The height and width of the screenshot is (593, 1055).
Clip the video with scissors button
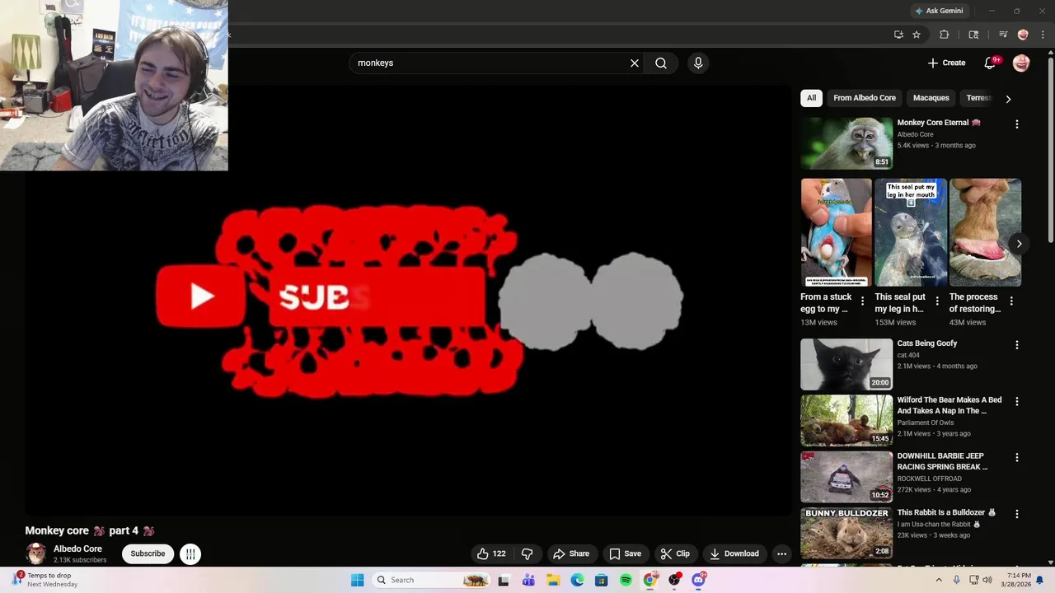pos(675,553)
